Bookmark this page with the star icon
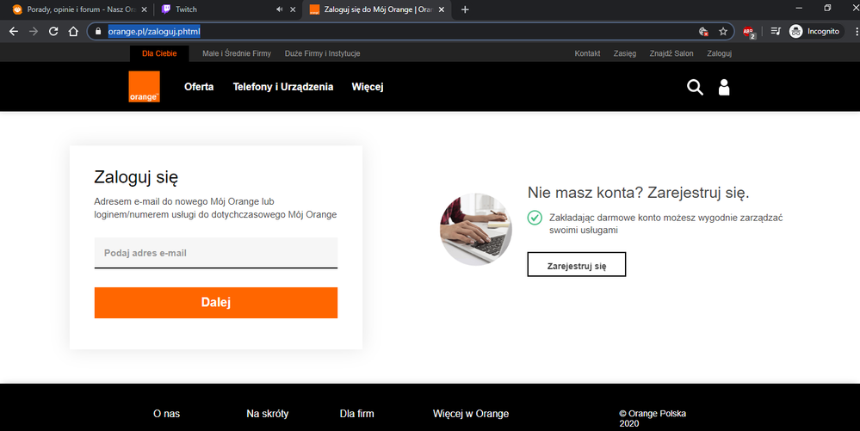Screen dimensions: 860x431 [x=723, y=31]
